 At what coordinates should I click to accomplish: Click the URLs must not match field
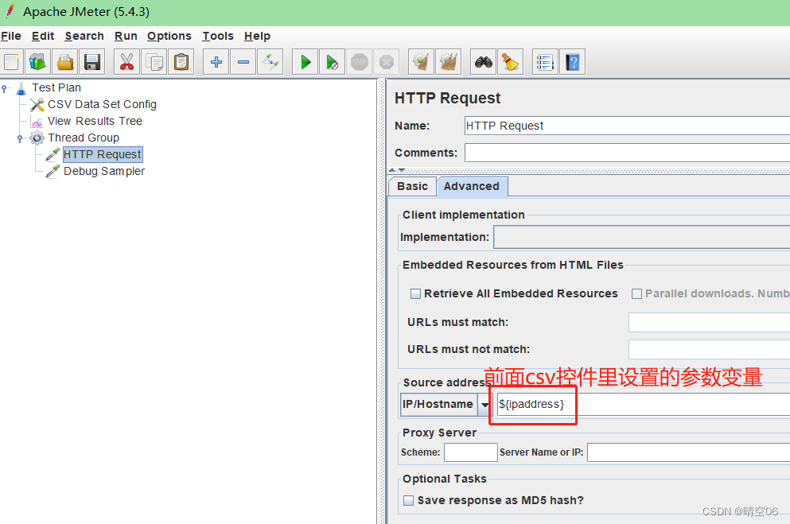click(709, 349)
